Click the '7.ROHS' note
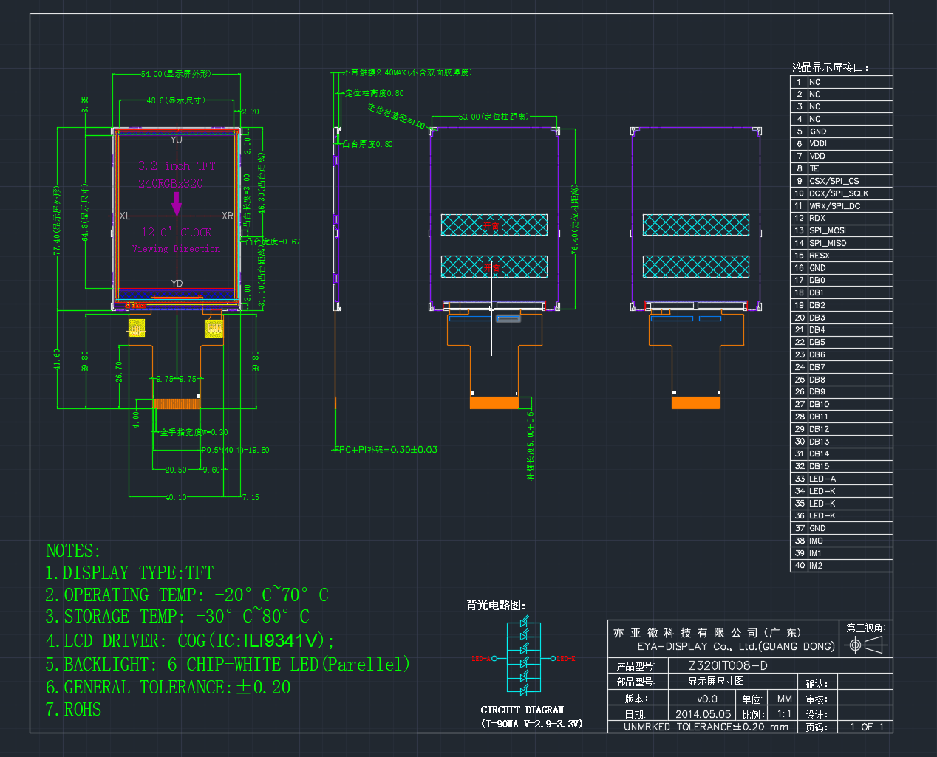This screenshot has height=757, width=937. tap(73, 710)
